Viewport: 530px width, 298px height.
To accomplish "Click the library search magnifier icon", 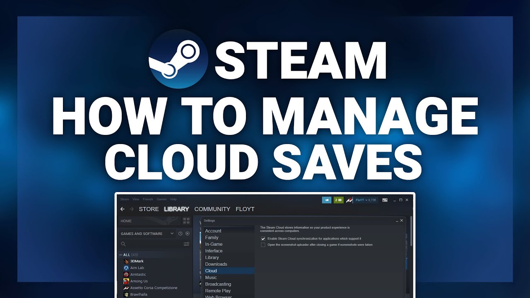I will pos(123,244).
